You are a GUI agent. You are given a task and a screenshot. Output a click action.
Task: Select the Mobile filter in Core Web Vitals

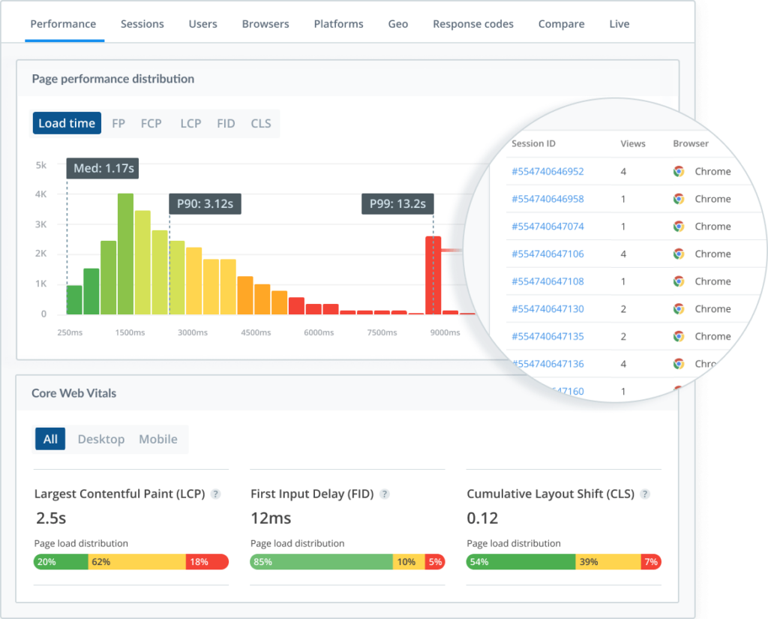tap(157, 439)
